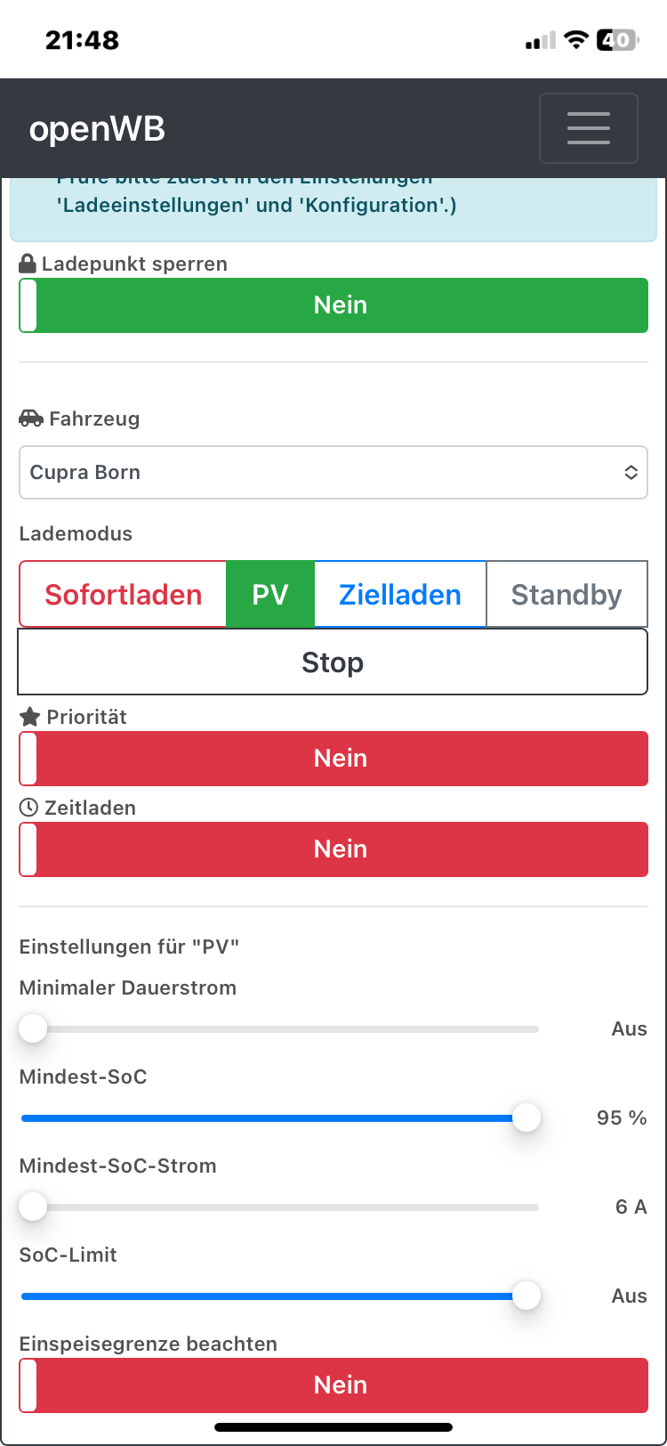
Task: Click the Minimaler Dauerstrom slider handle
Action: pyautogui.click(x=33, y=1028)
